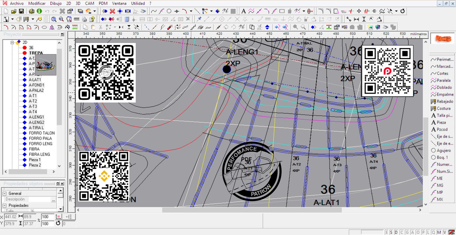Open a file with the folder icon
The image size is (456, 235).
(x=14, y=11)
